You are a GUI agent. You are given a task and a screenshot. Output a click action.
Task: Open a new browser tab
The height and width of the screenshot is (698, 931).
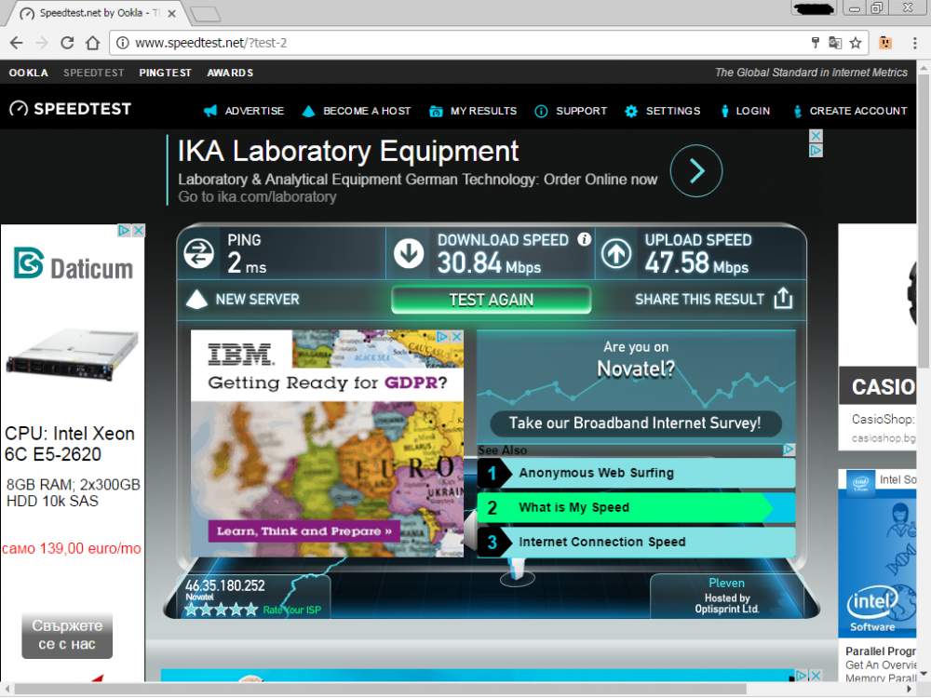(206, 14)
